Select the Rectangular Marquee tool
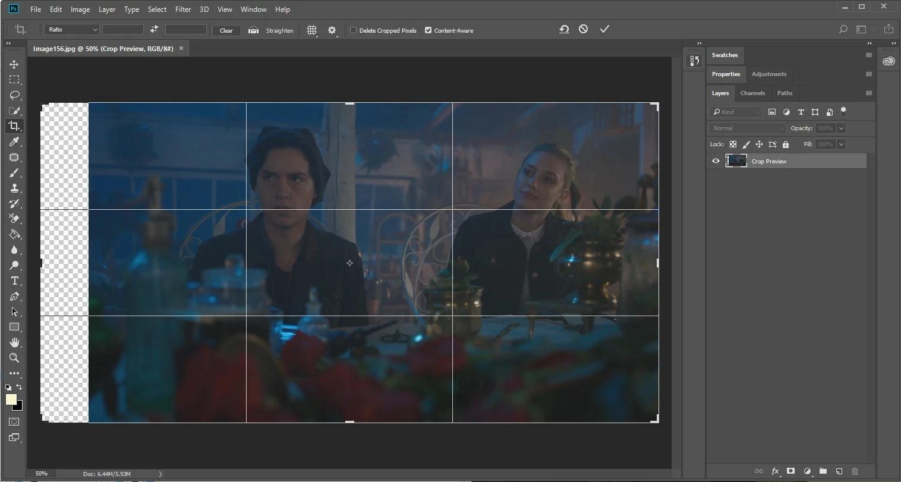This screenshot has width=901, height=482. click(14, 80)
